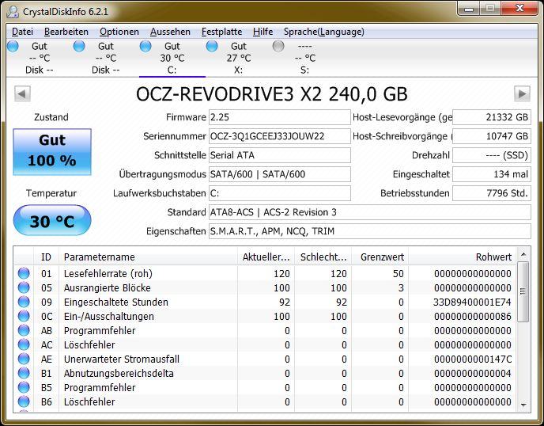Close the CrystalDiskInfo window

[x=519, y=9]
